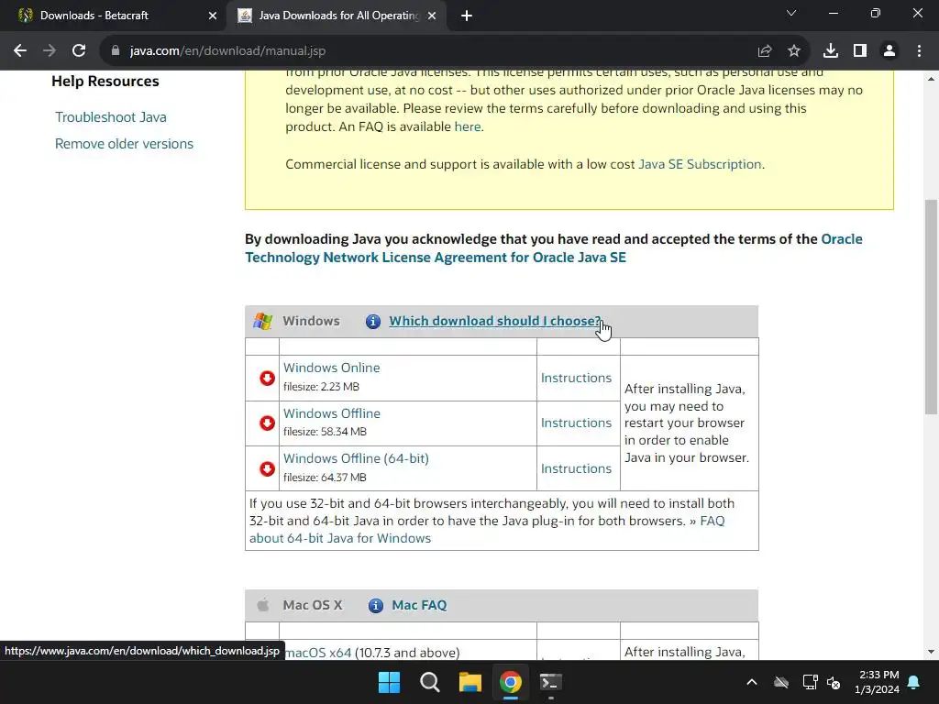
Task: Close the Downloads - Betacraft tab
Action: pos(213,16)
